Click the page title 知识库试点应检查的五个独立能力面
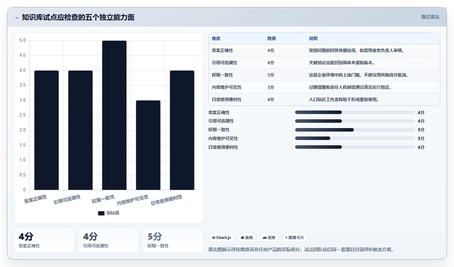Screen dimensions: 454x267 coord(78,17)
